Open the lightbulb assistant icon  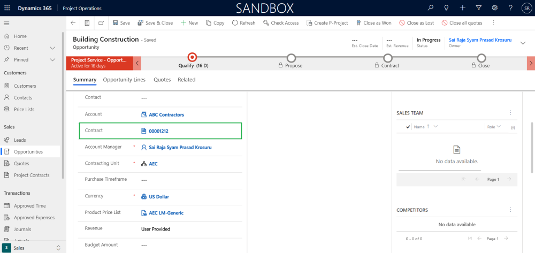[446, 8]
